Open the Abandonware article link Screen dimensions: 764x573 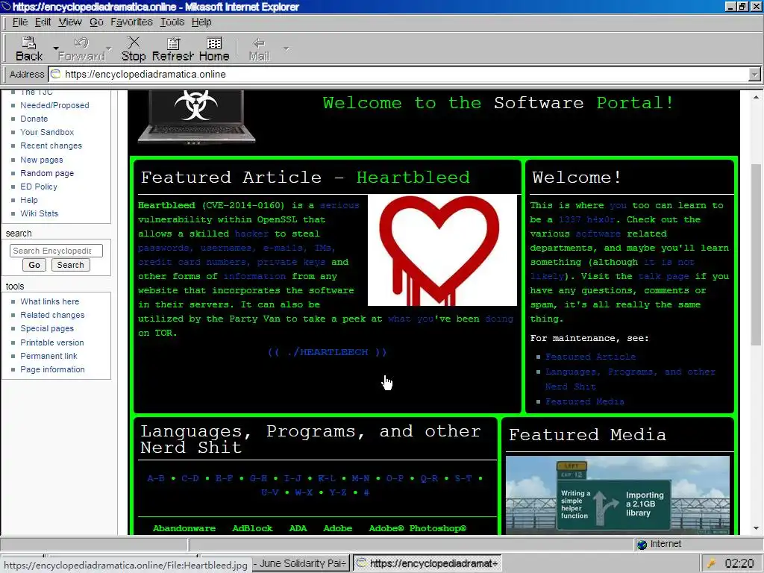(184, 528)
